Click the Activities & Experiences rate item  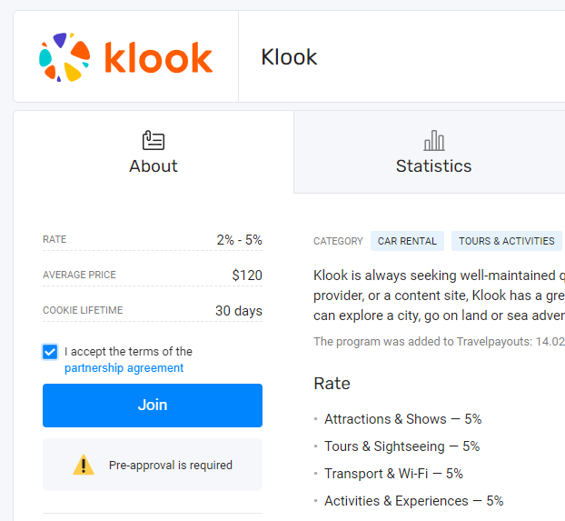(413, 501)
